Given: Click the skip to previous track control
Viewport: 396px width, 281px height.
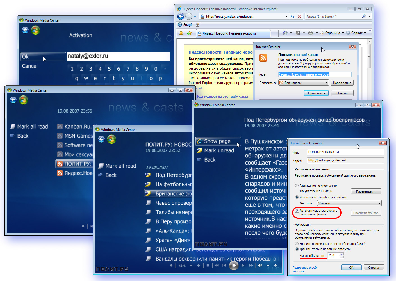Looking at the screenshot, I should click(224, 265).
